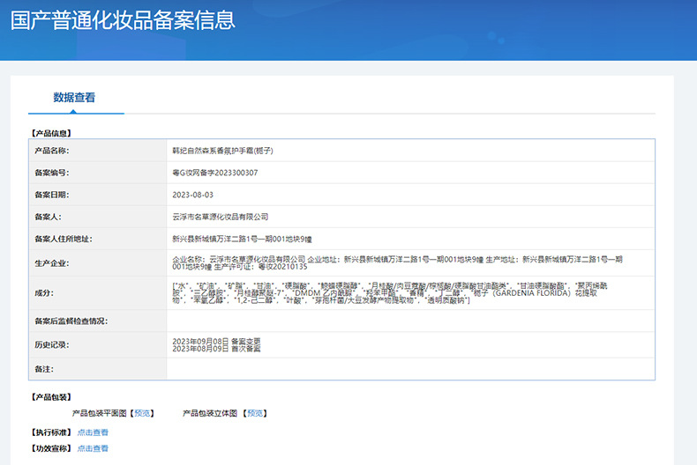Viewport: 697px width, 465px height.
Task: Select product name 韩纪自然森系香氛护手霜(栀子)
Action: click(222, 151)
